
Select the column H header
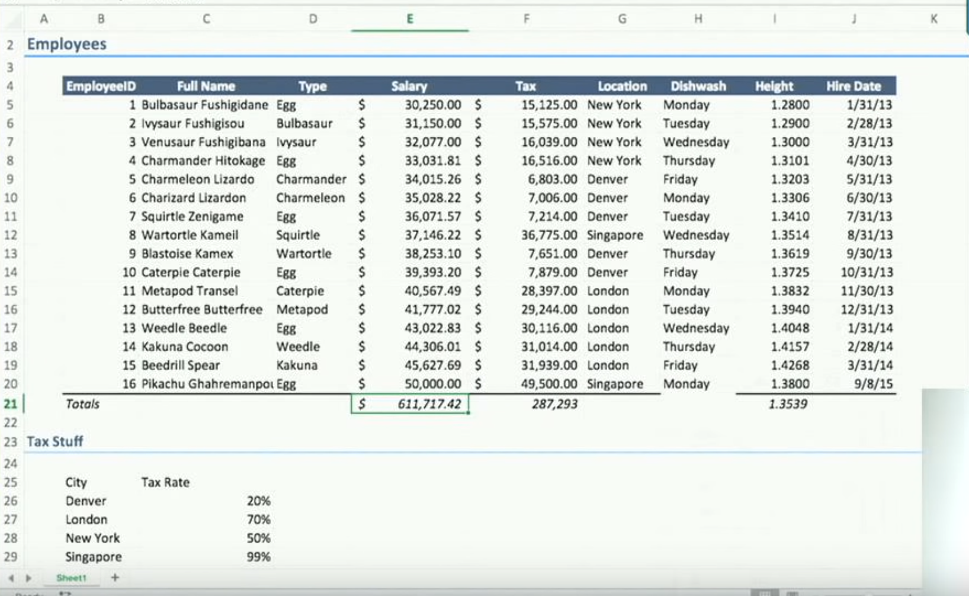click(x=698, y=19)
